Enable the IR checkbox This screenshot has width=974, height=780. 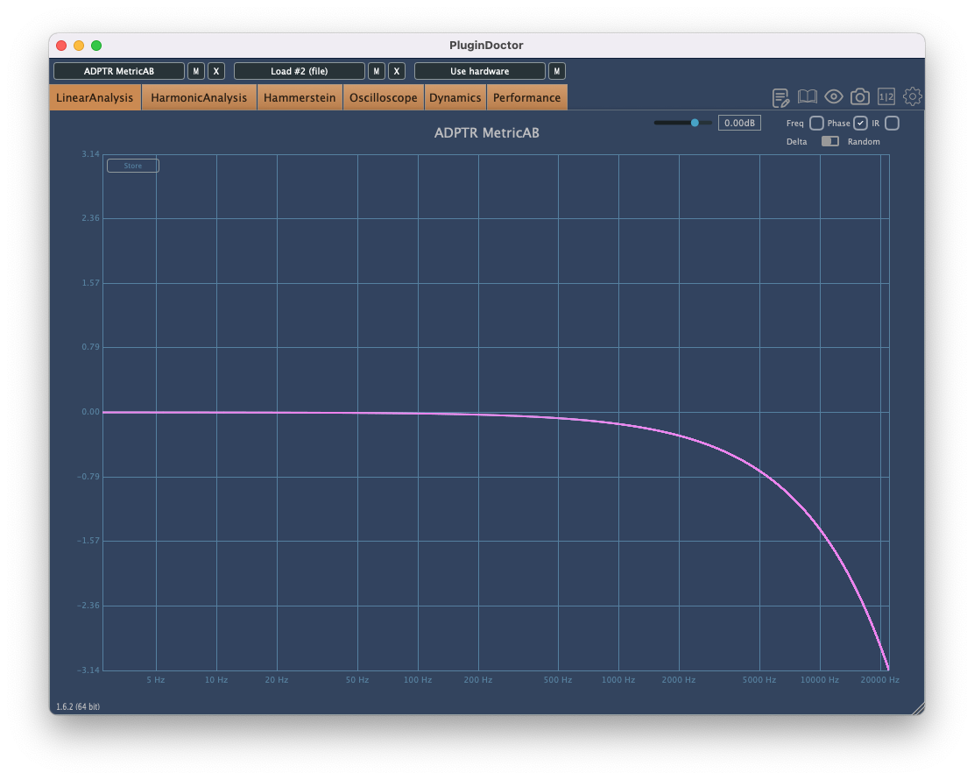tap(892, 123)
